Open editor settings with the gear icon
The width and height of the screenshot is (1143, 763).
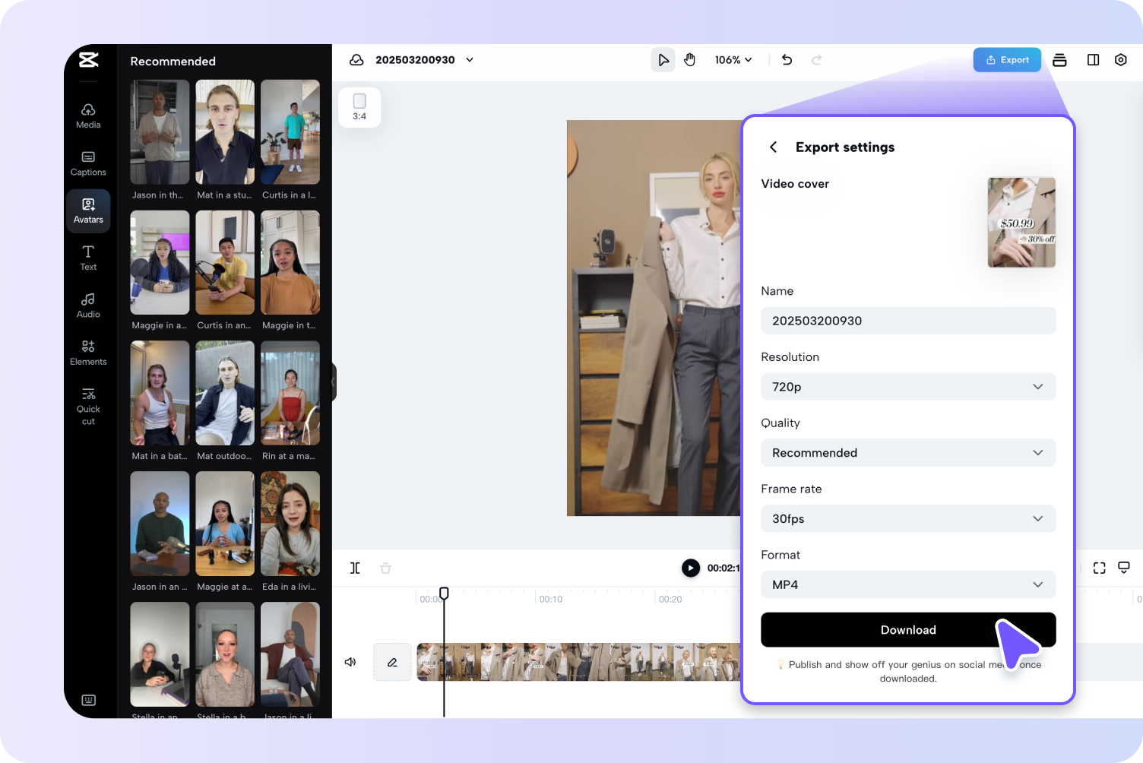pos(1121,59)
